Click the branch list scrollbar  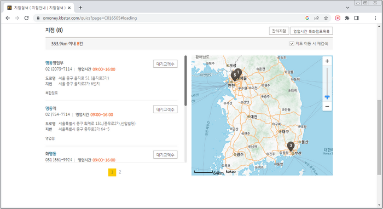click(x=185, y=80)
